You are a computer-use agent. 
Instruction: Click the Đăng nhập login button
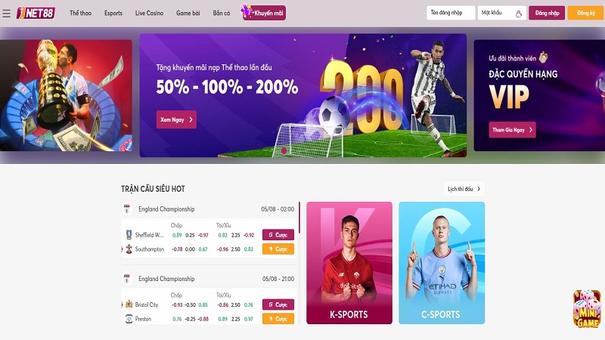pyautogui.click(x=547, y=13)
